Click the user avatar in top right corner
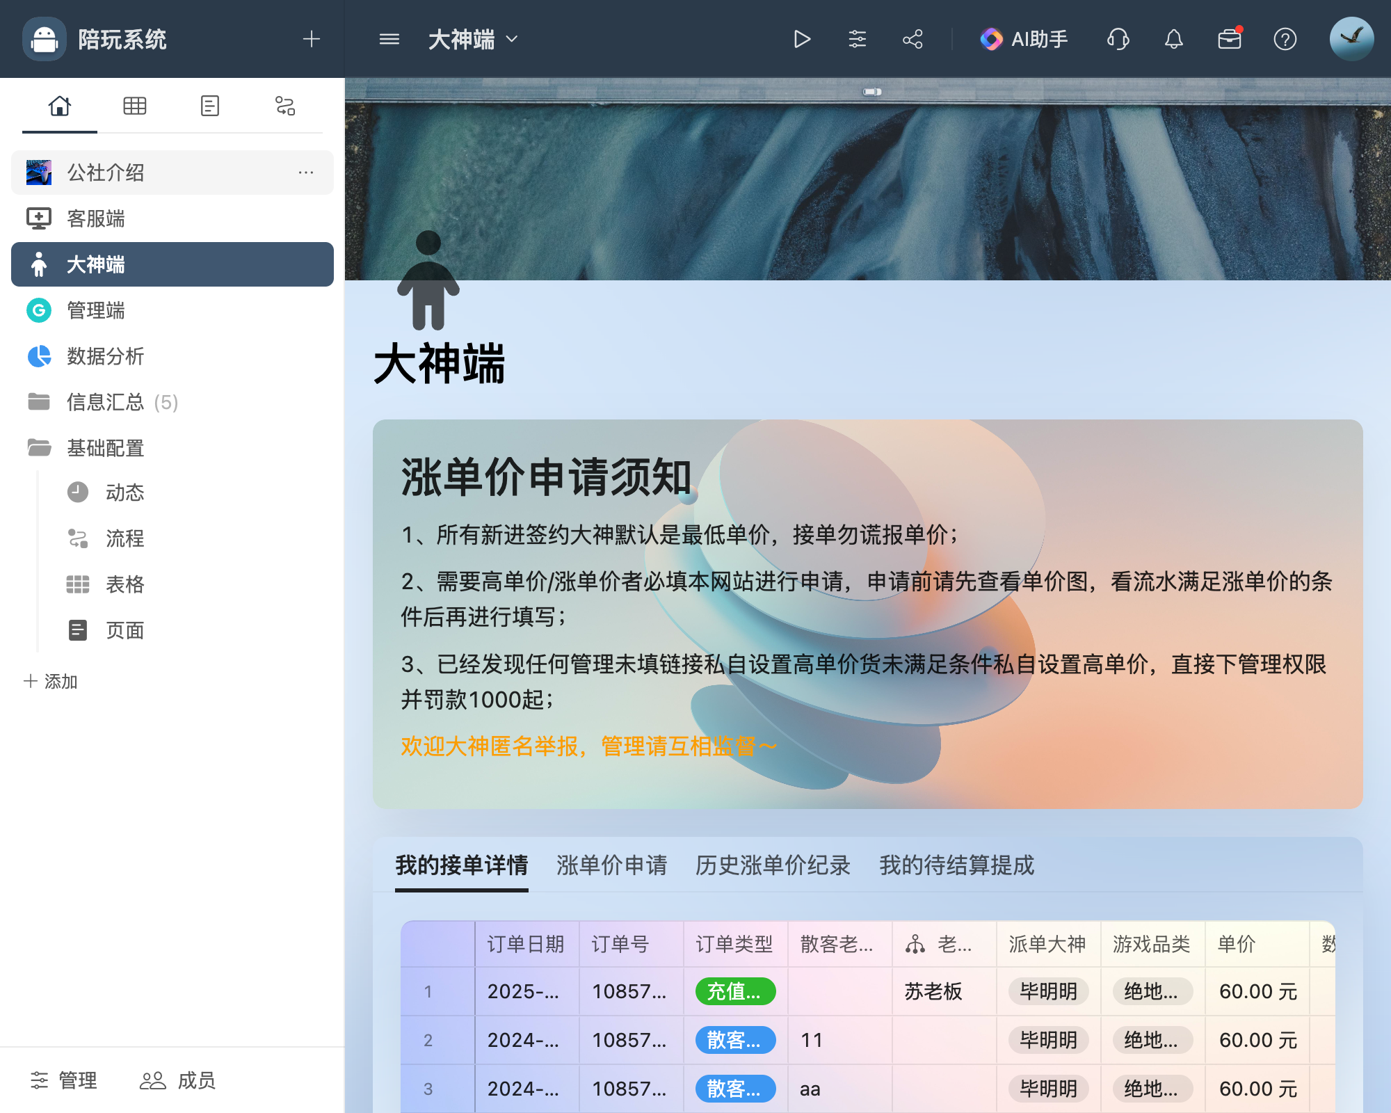 (1350, 39)
